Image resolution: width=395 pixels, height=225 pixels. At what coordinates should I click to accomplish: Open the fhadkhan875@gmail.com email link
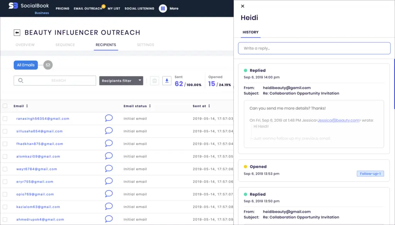[x=39, y=144]
